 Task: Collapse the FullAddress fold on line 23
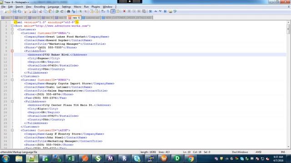coord(12,101)
